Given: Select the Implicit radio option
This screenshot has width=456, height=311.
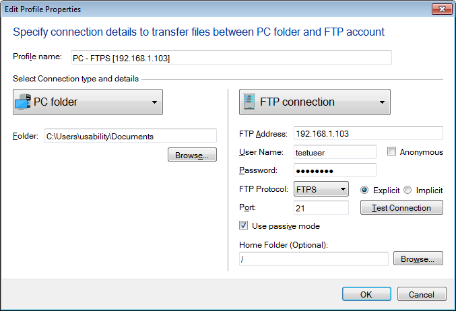Looking at the screenshot, I should tap(410, 190).
